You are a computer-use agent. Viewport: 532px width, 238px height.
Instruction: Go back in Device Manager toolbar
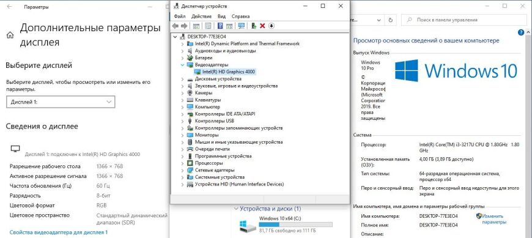175,26
